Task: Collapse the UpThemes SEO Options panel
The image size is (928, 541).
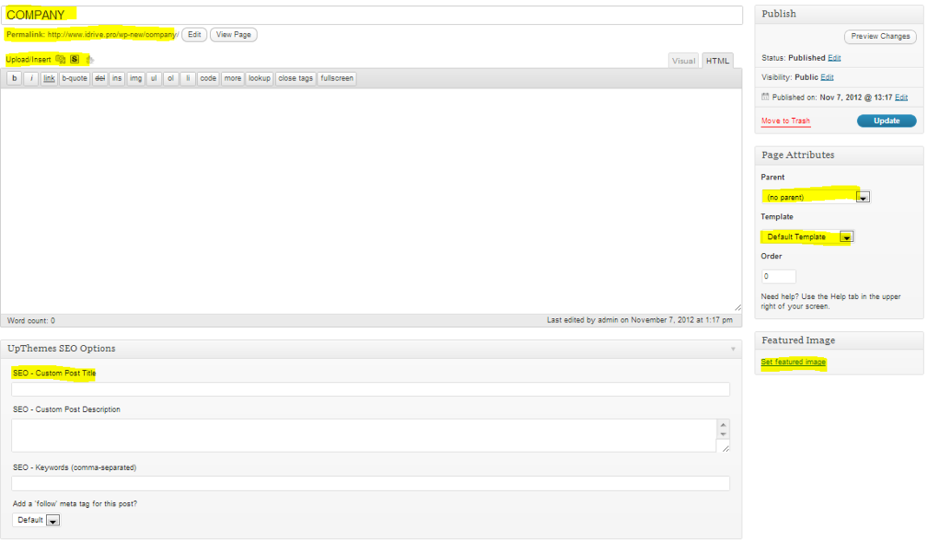Action: [x=732, y=349]
